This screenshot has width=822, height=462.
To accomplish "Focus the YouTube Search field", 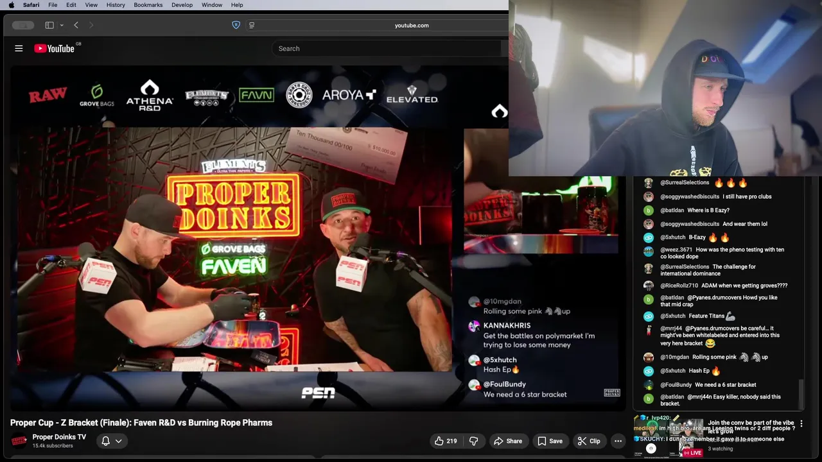I will (x=387, y=48).
